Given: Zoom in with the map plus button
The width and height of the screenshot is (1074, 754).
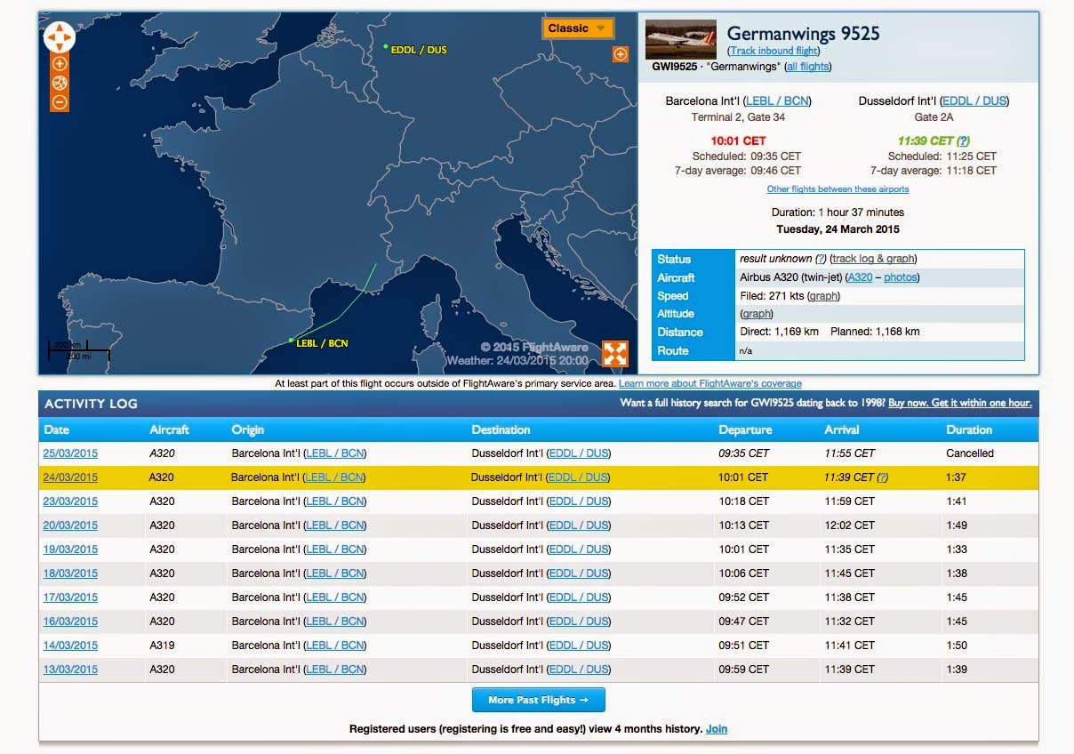Looking at the screenshot, I should point(60,64).
